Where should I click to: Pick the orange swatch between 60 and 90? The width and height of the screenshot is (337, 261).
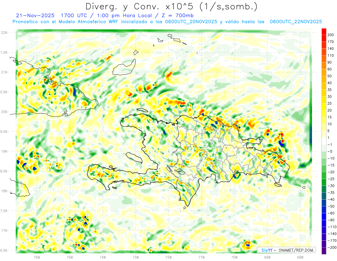(x=324, y=66)
